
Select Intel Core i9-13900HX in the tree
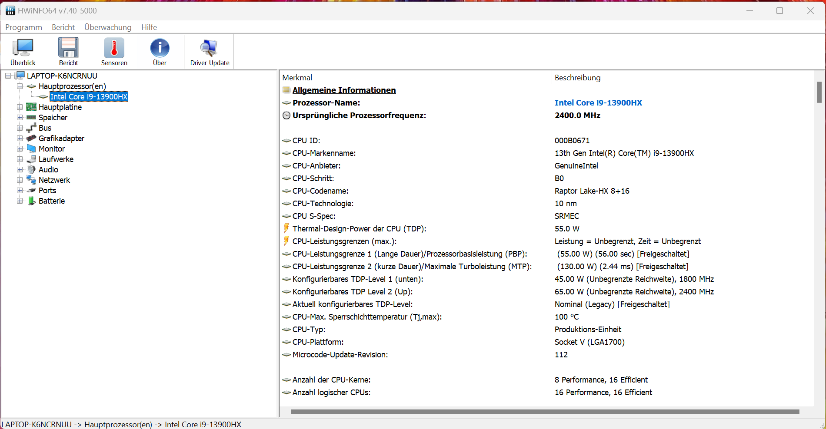click(89, 97)
